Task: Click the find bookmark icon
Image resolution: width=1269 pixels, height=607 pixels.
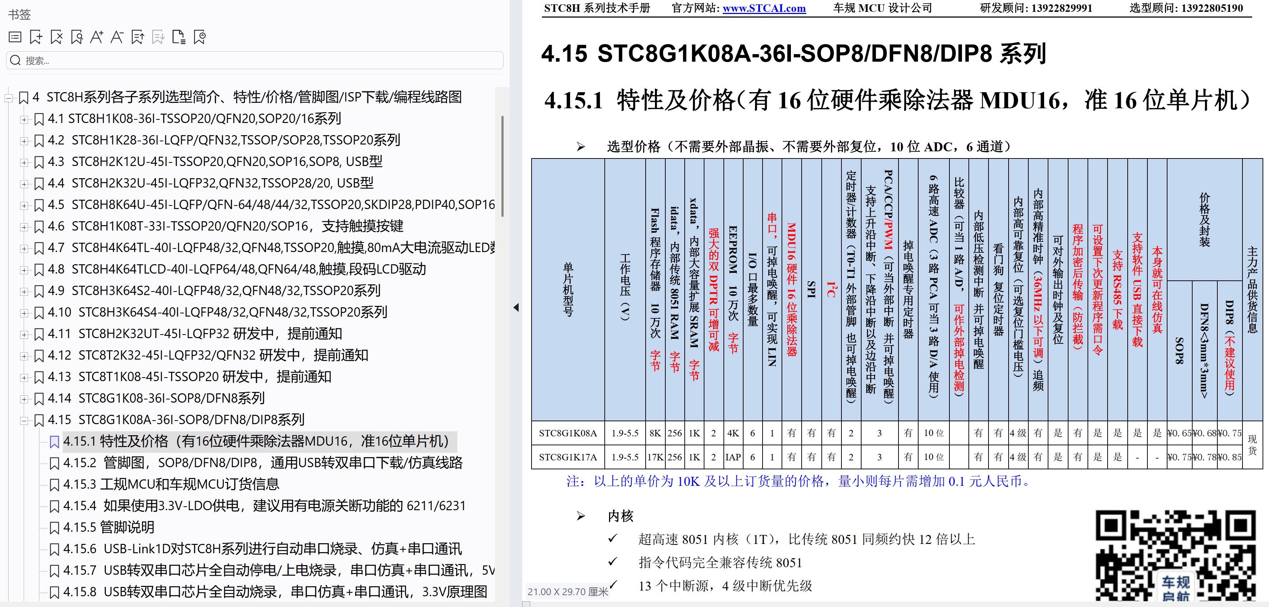Action: coord(77,37)
